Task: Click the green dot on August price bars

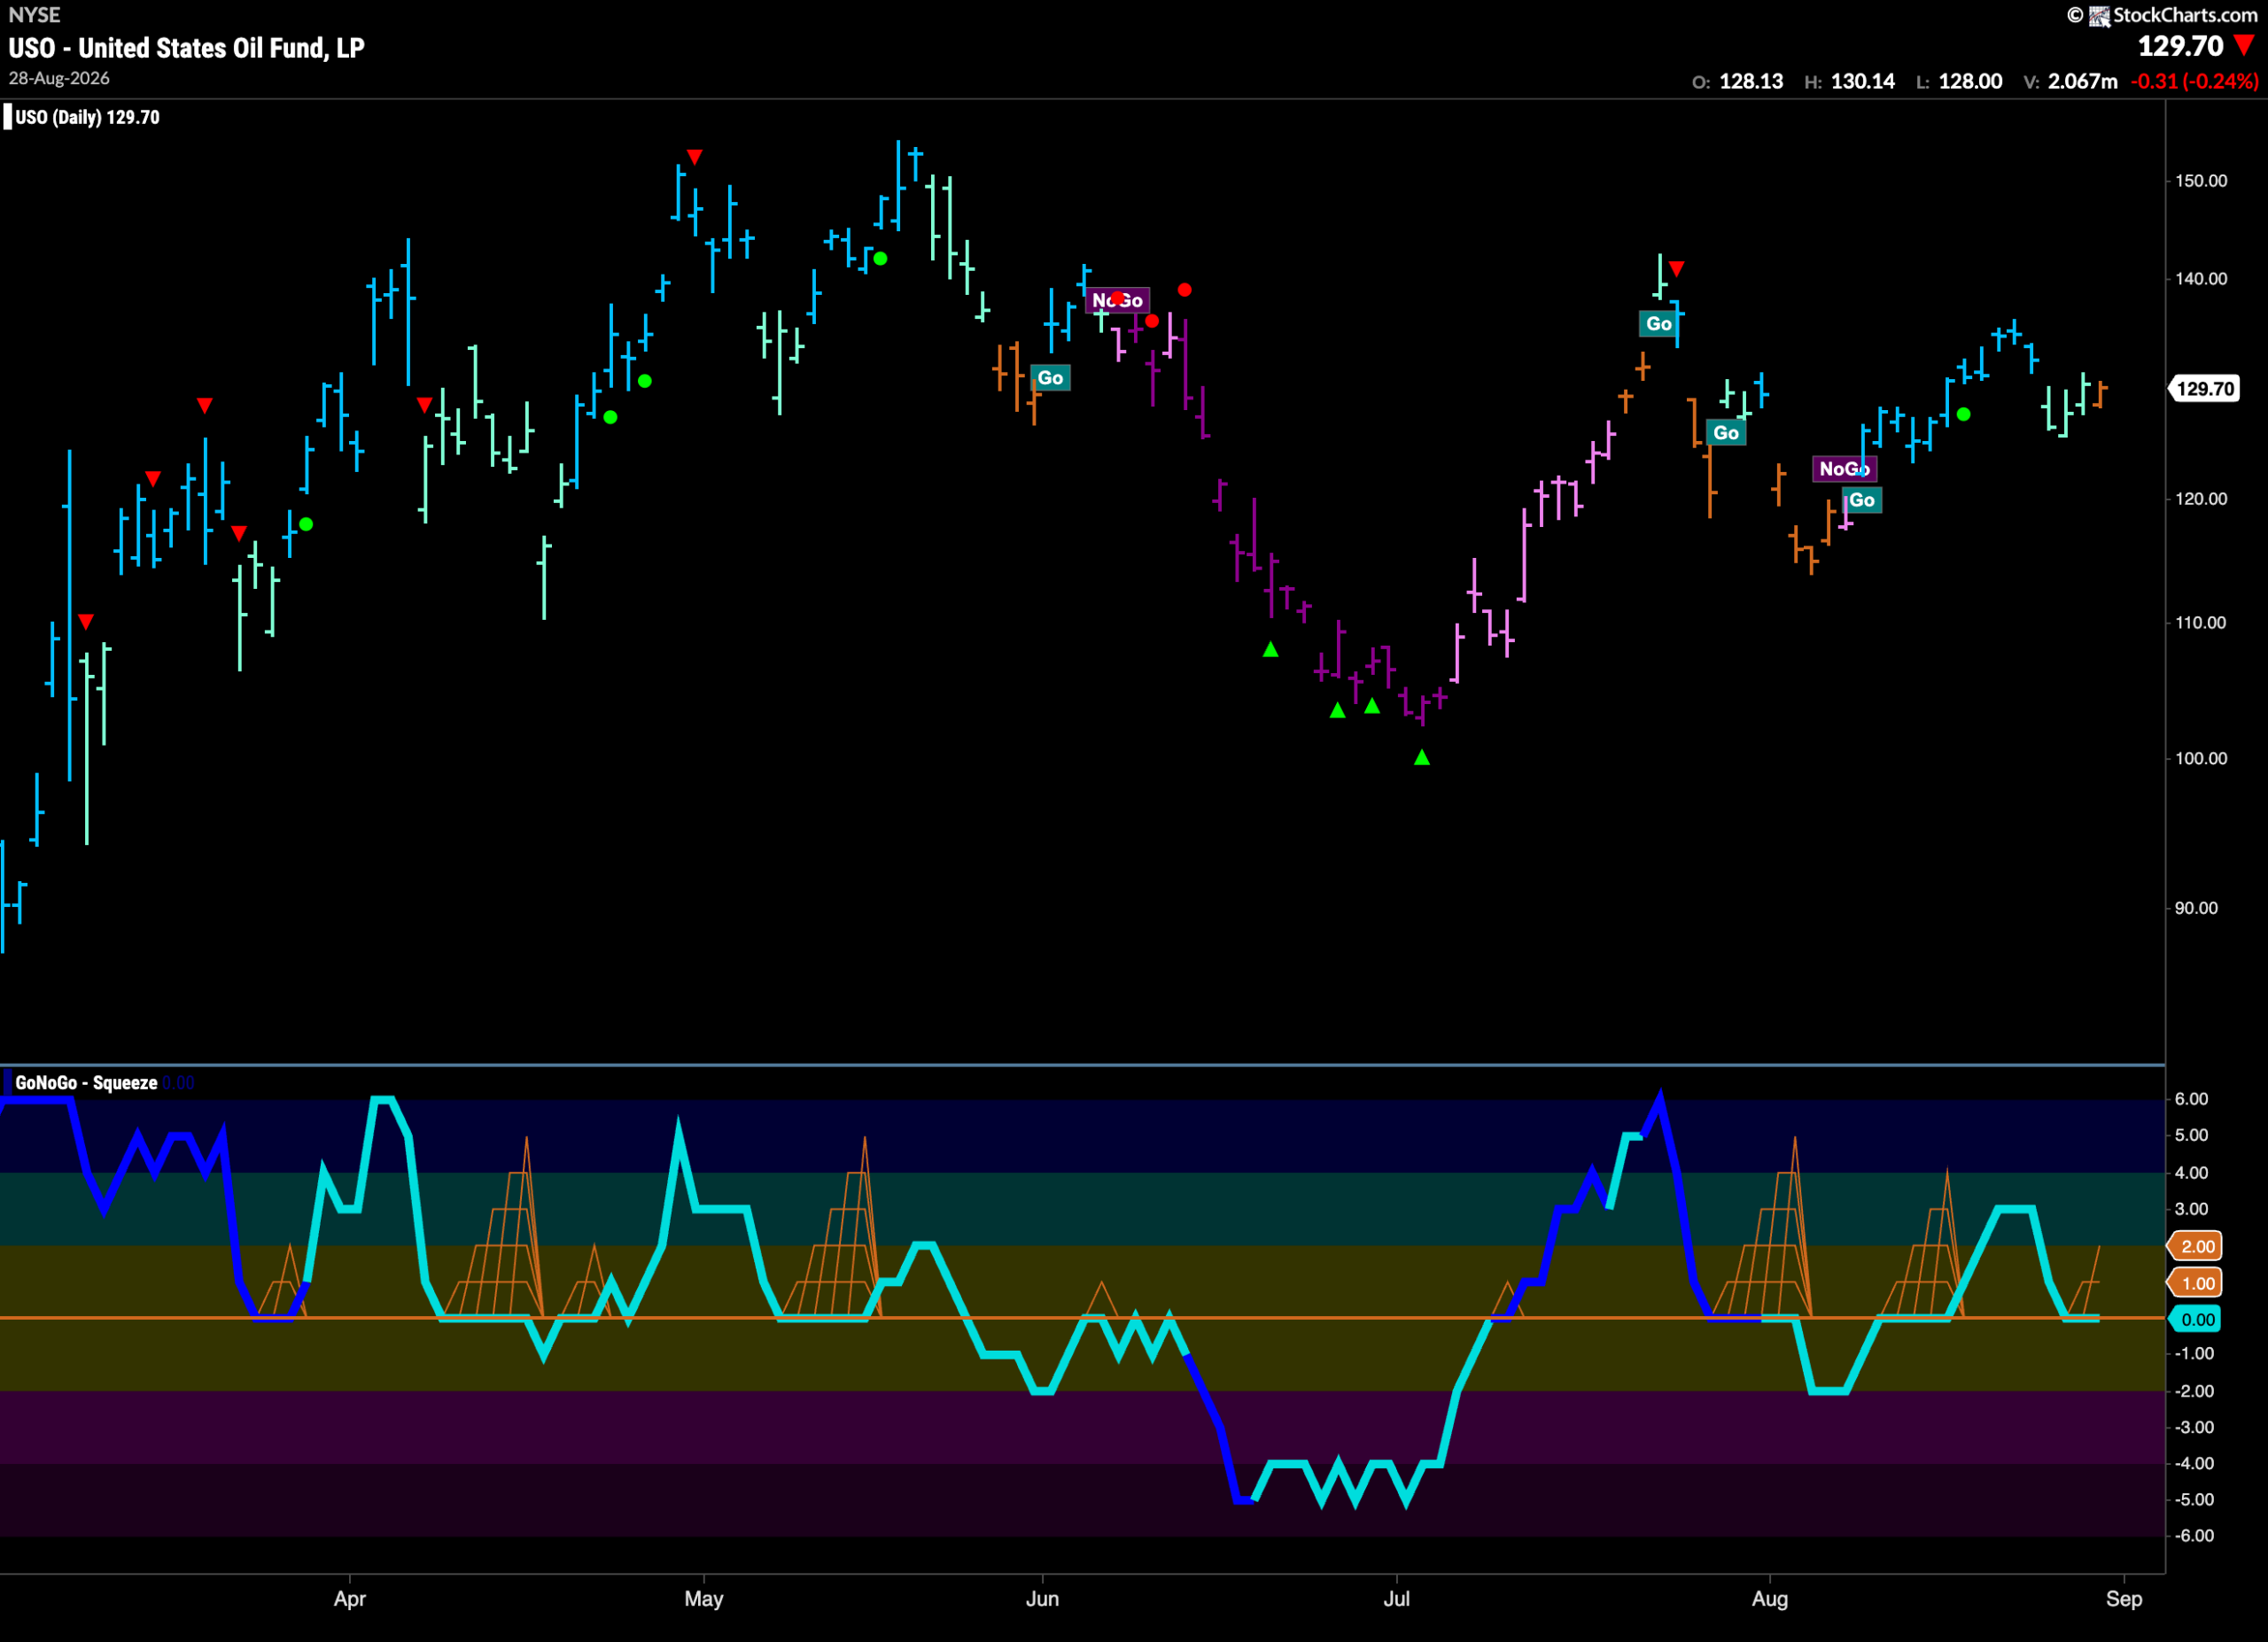Action: [x=1963, y=414]
